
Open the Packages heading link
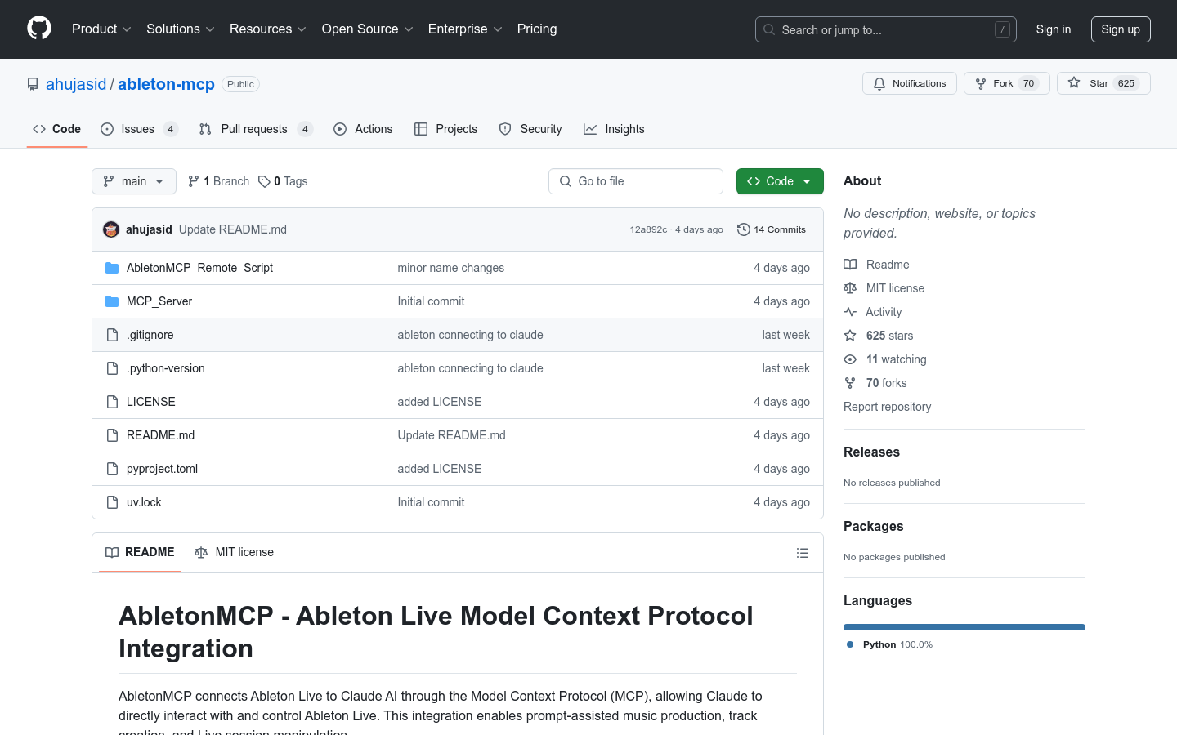pos(873,527)
